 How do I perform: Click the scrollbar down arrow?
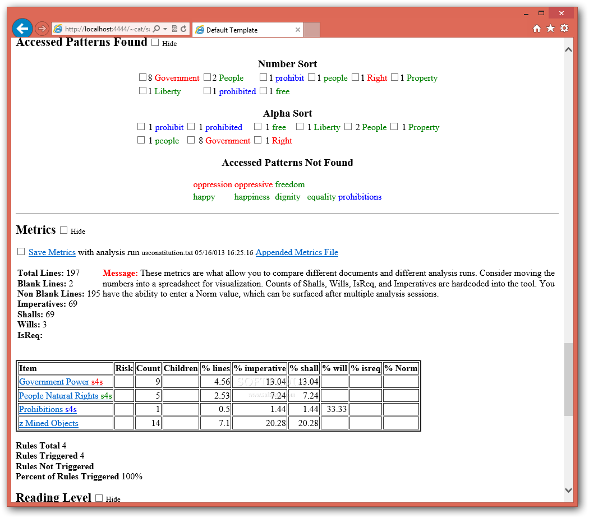(x=568, y=490)
